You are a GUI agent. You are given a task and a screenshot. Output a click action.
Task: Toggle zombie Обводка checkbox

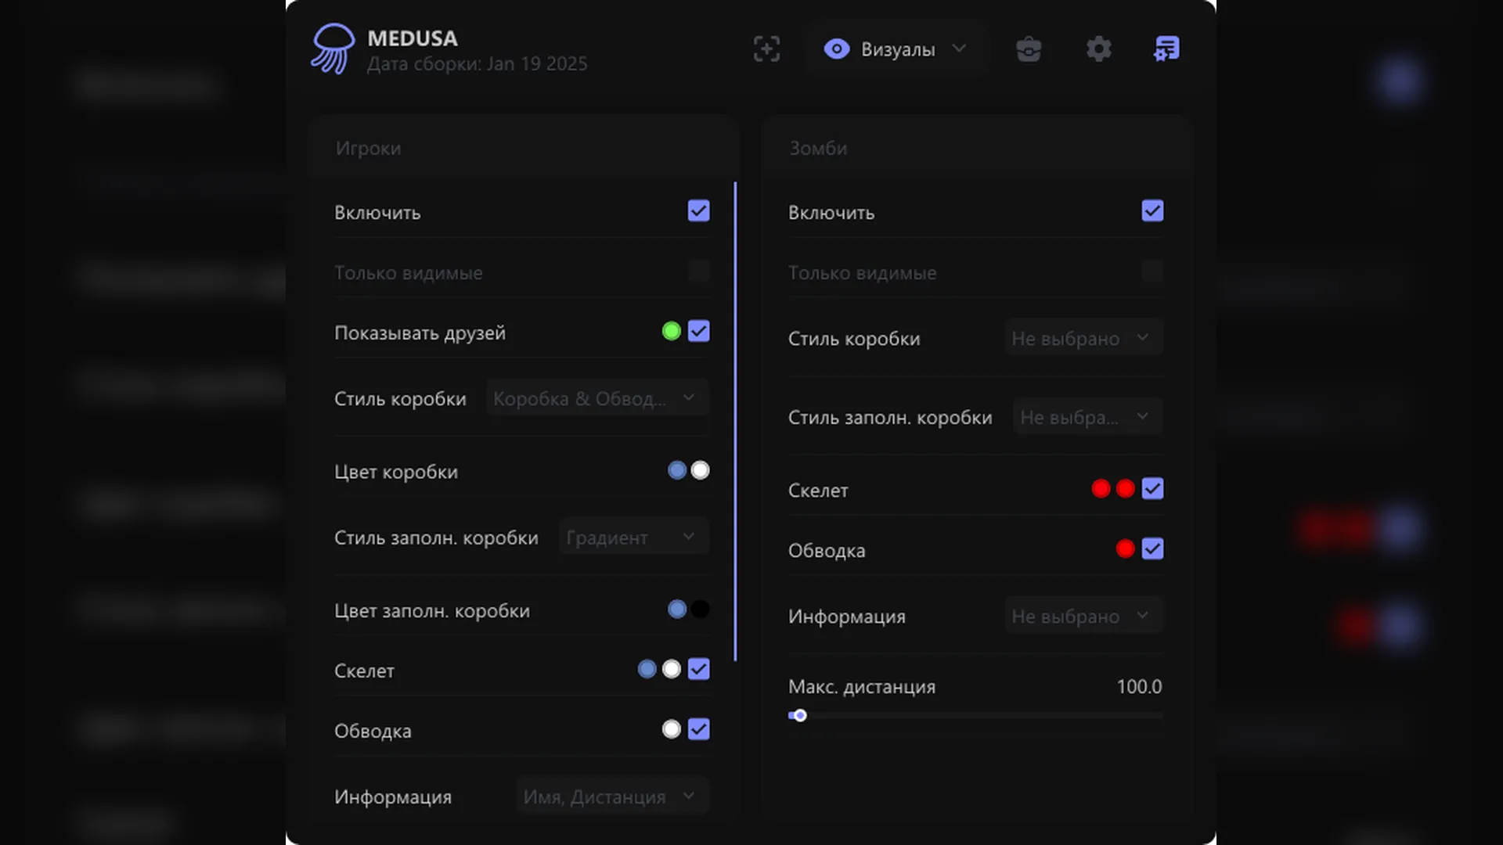1152,549
